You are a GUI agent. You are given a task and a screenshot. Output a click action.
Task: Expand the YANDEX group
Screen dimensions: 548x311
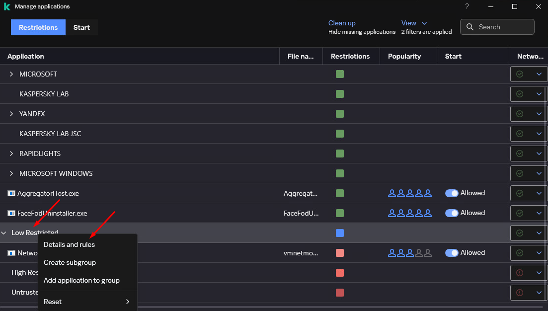coord(11,114)
